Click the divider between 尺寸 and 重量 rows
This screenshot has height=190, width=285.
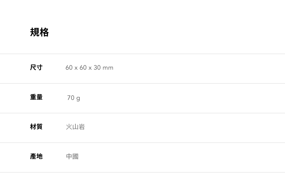pos(142,83)
